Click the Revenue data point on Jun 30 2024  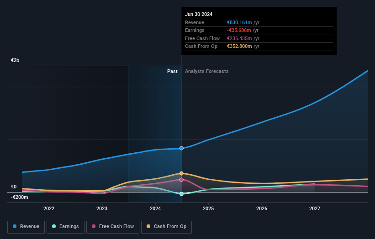pyautogui.click(x=181, y=148)
